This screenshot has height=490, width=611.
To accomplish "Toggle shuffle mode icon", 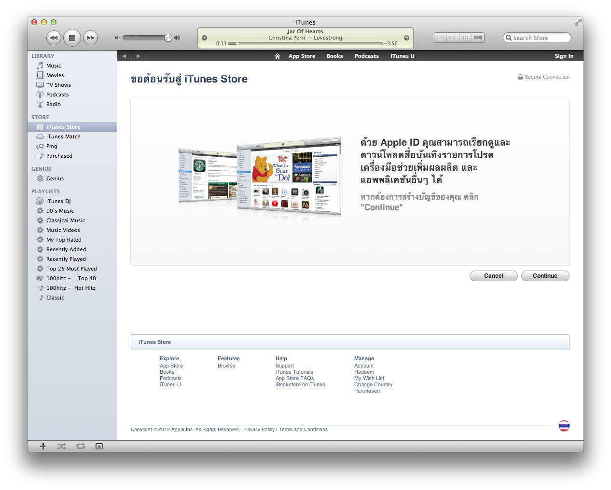I will 61,446.
